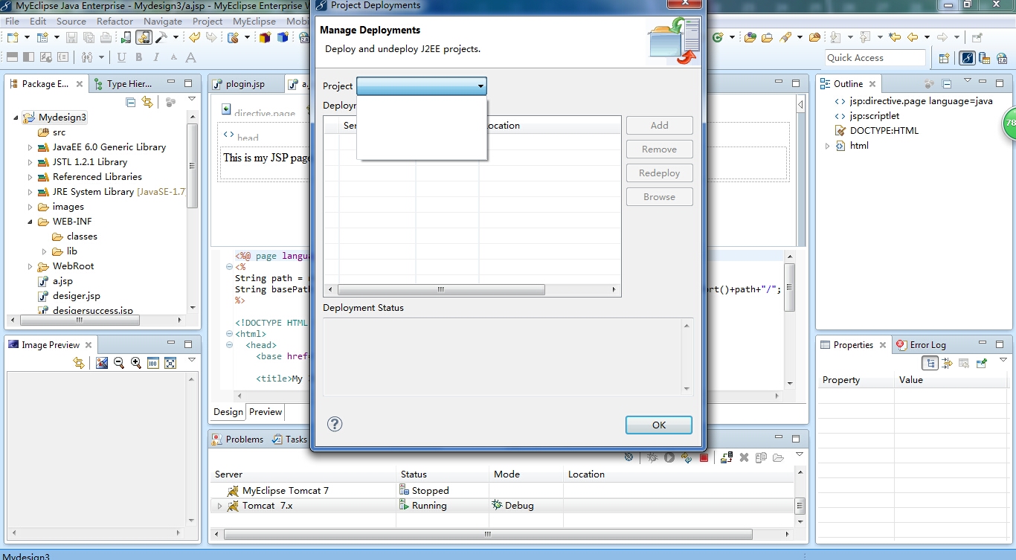Click the Quick Access search field
The height and width of the screenshot is (560, 1016).
875,58
